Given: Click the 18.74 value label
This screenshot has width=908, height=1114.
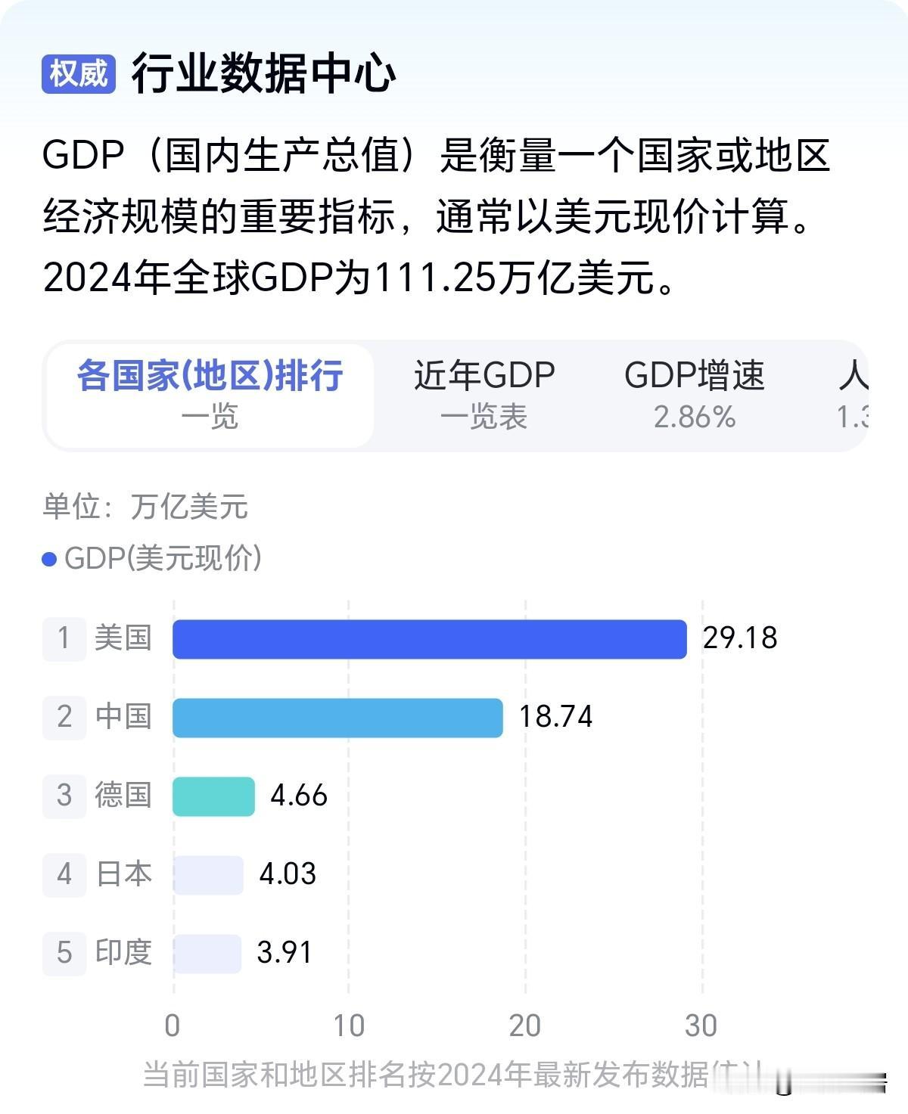Looking at the screenshot, I should (555, 717).
